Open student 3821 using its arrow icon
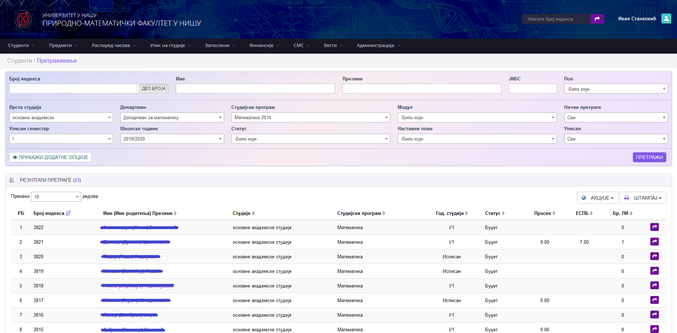This screenshot has height=333, width=677. [x=654, y=242]
